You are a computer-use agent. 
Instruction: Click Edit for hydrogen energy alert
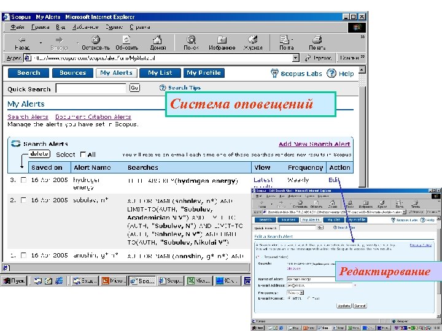[x=334, y=180]
